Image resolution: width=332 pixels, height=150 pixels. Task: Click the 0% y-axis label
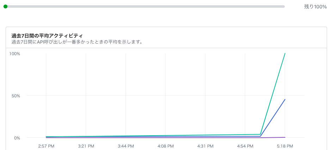point(17,138)
